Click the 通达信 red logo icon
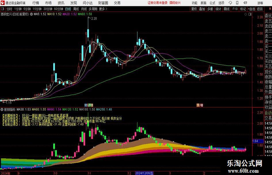Screen dimensions: 272x175 [x=3, y=3]
